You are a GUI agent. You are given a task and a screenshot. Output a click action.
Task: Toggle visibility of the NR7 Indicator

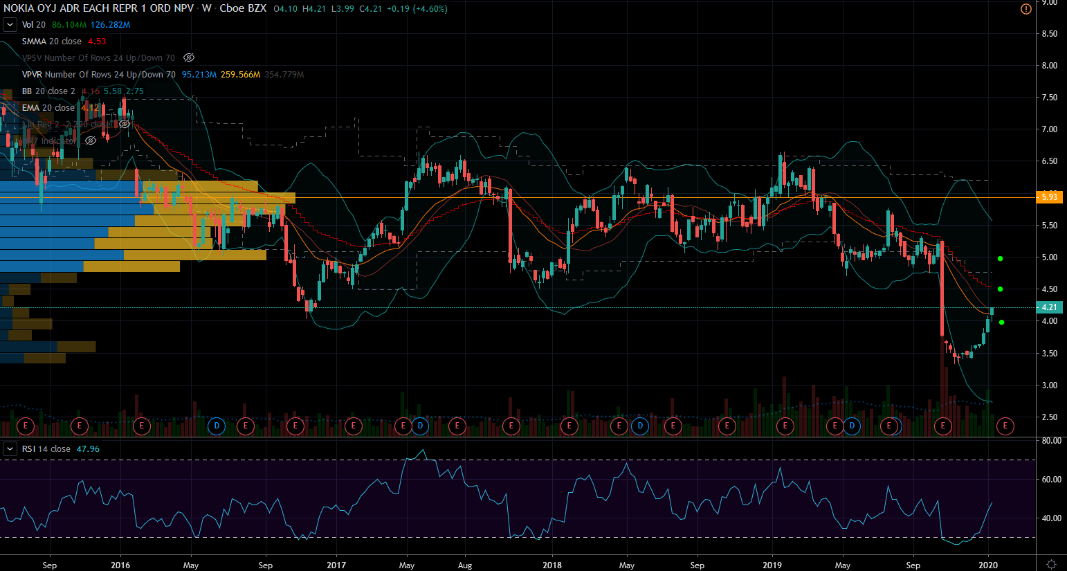click(x=91, y=141)
